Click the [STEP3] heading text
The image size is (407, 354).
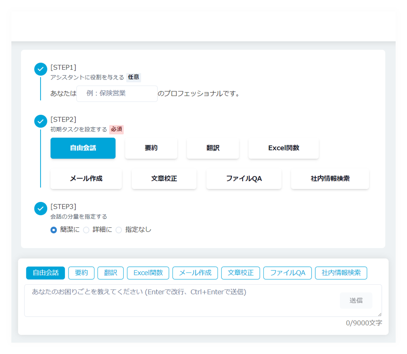[x=63, y=207]
